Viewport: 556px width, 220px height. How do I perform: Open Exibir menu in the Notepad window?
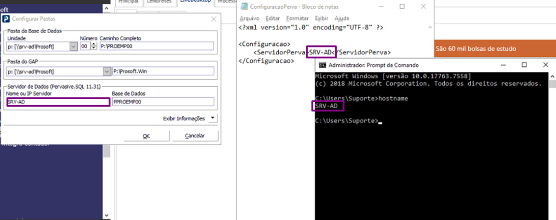click(x=321, y=18)
